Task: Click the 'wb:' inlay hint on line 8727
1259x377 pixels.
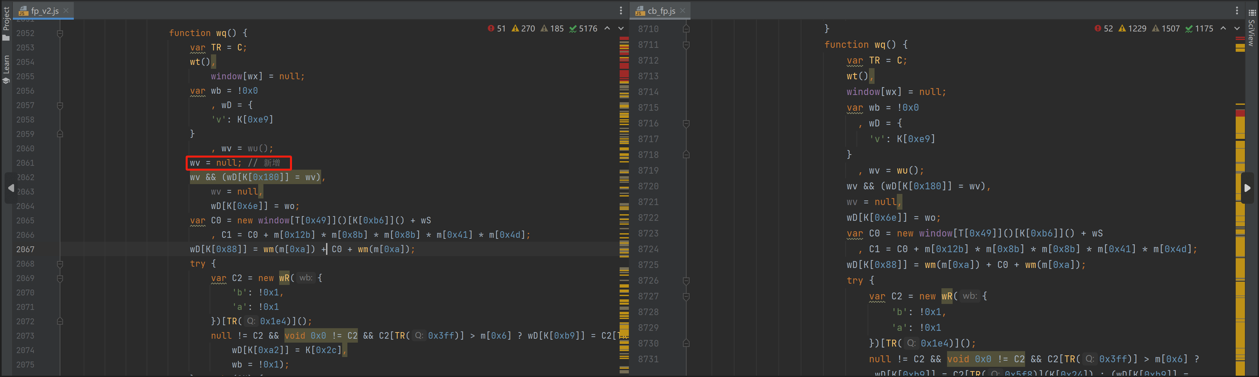Action: coord(970,296)
